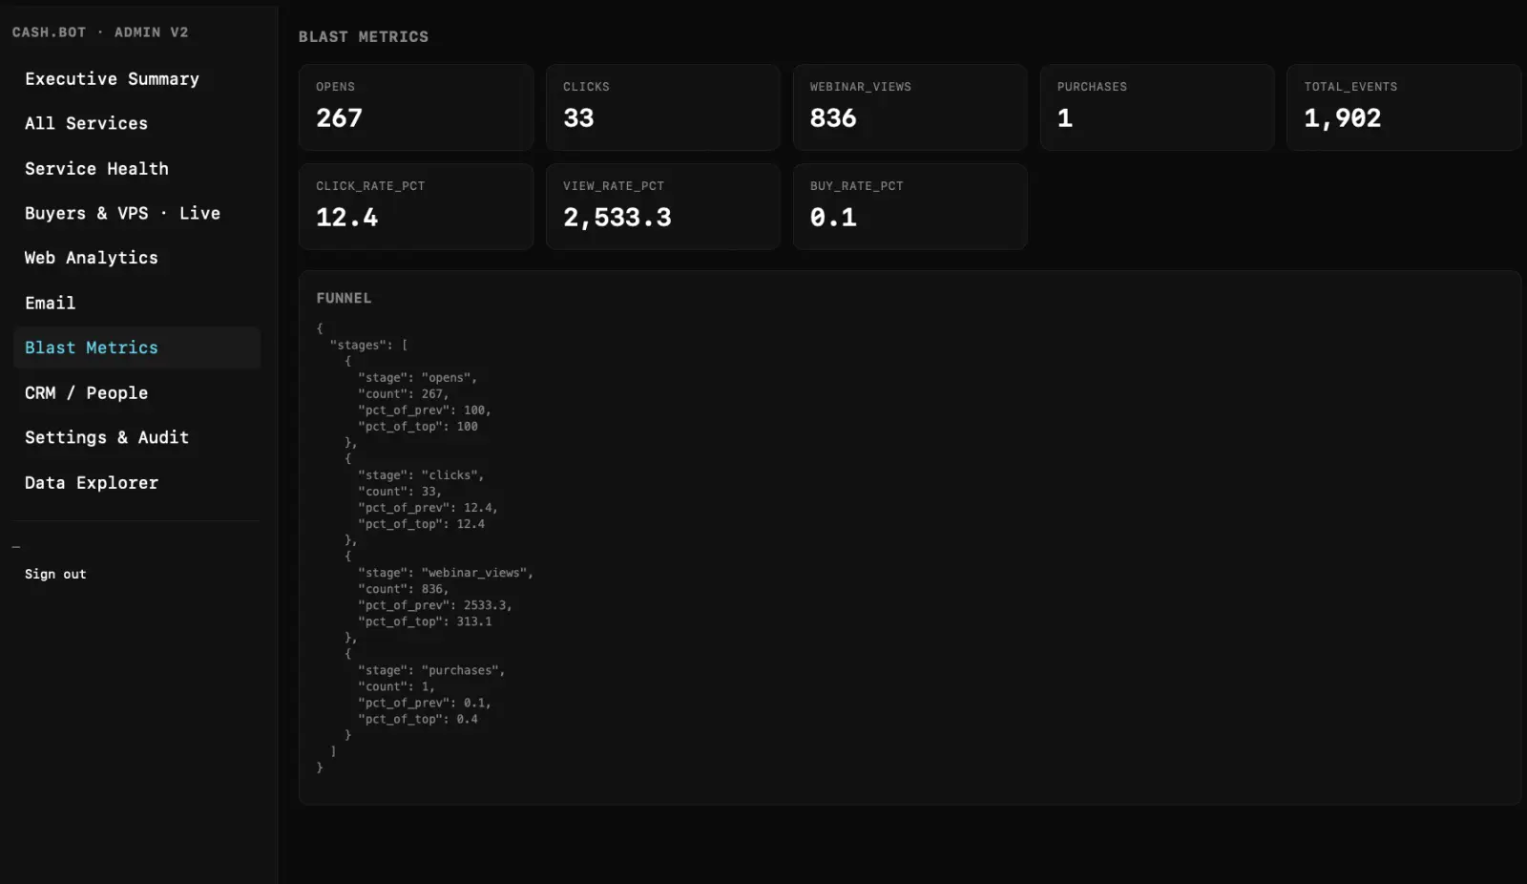Click the Opens metric card
This screenshot has height=884, width=1527.
[x=415, y=107]
